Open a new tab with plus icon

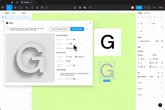tap(36, 2)
